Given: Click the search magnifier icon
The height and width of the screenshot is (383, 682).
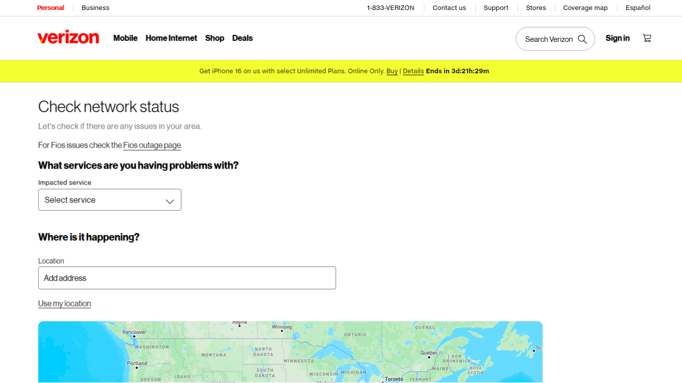Looking at the screenshot, I should [x=582, y=39].
